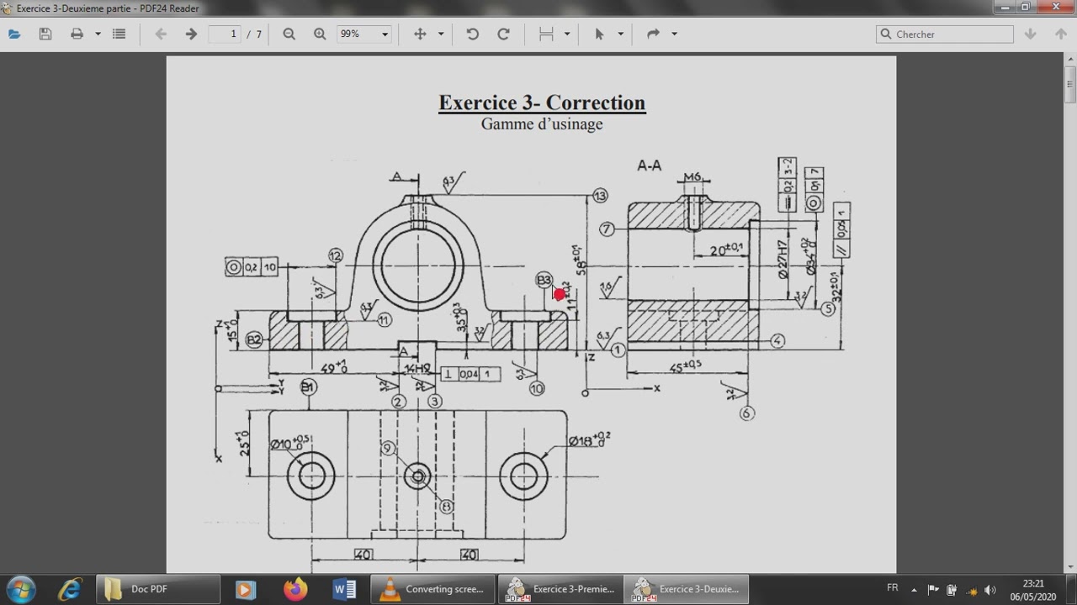
Task: Click the page number input field
Action: tap(225, 34)
